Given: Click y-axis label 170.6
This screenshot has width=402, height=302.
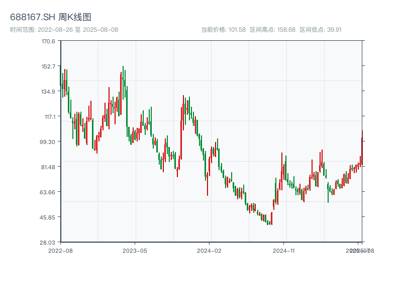Looking at the screenshot, I should pos(48,41).
